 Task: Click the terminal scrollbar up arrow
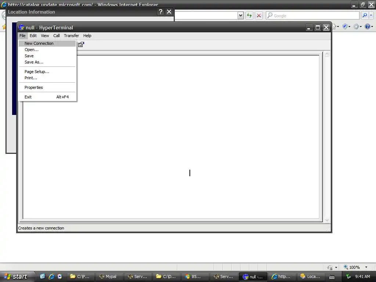pos(326,54)
